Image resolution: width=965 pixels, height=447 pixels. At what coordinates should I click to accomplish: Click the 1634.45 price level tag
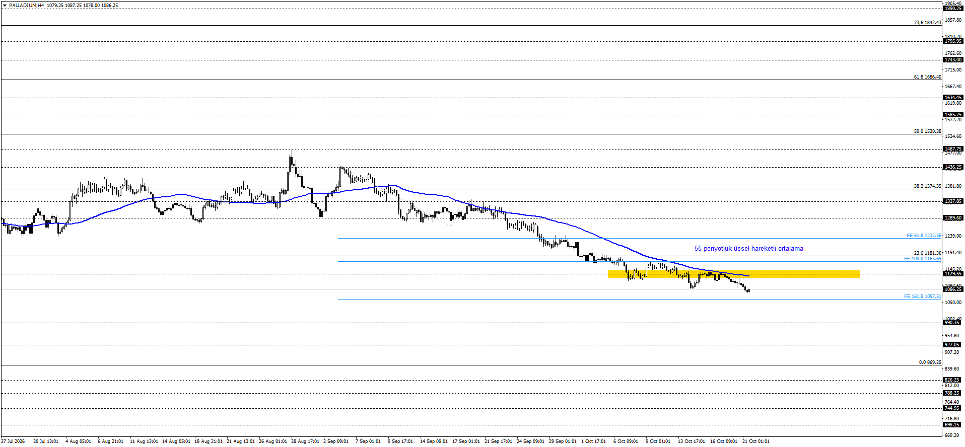tap(953, 98)
